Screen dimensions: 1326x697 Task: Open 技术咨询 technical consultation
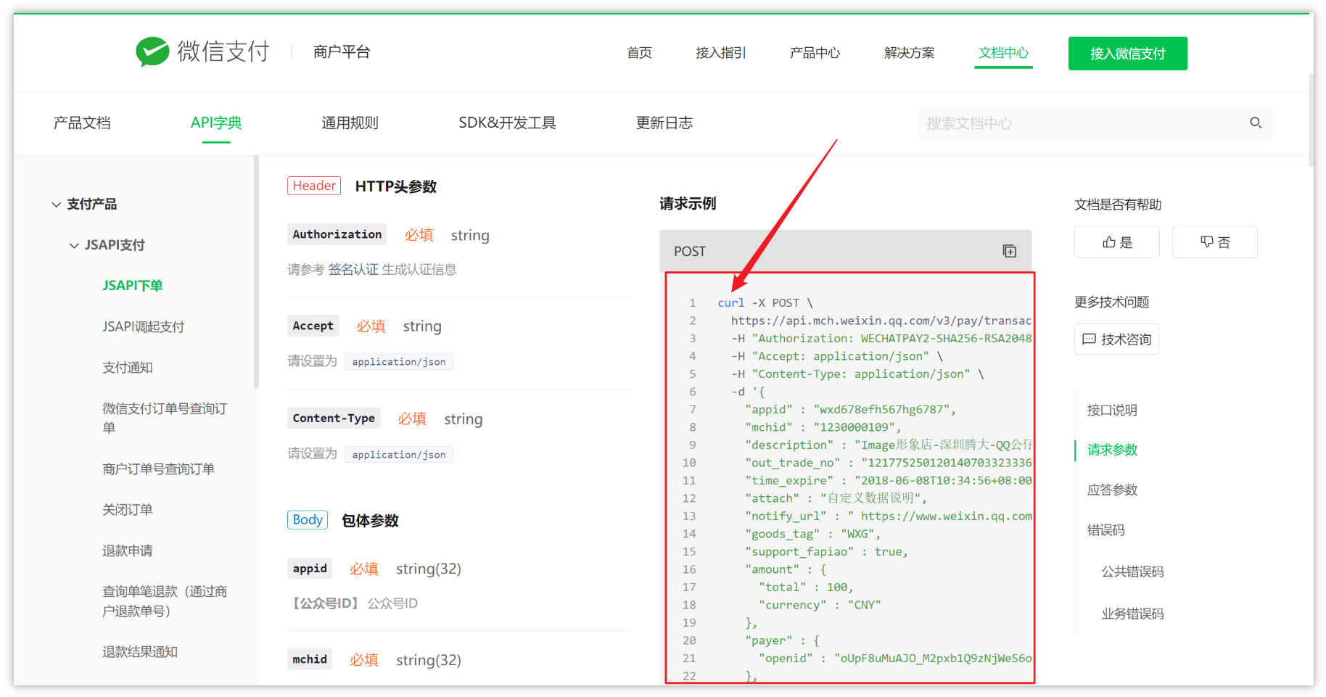(1116, 339)
